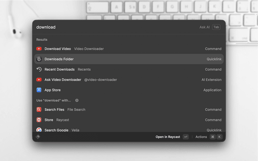Image resolution: width=258 pixels, height=161 pixels.
Task: Click the K key hint in footer
Action: tap(220, 137)
